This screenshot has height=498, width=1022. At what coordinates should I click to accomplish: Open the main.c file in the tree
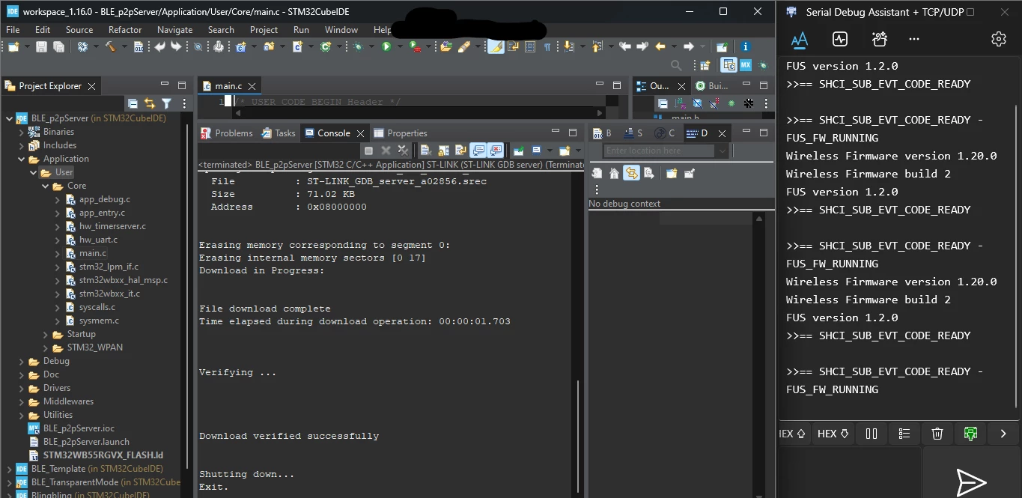pyautogui.click(x=93, y=253)
